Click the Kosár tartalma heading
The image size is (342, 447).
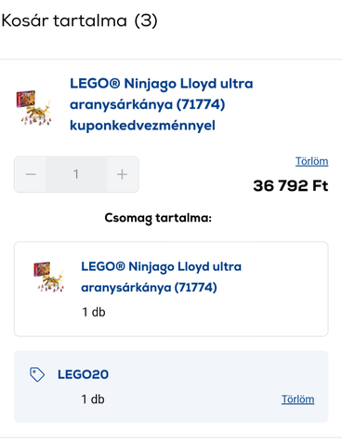pyautogui.click(x=64, y=20)
